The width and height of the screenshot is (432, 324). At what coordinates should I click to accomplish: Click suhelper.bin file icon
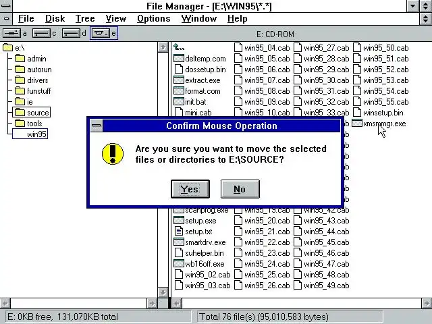point(179,253)
